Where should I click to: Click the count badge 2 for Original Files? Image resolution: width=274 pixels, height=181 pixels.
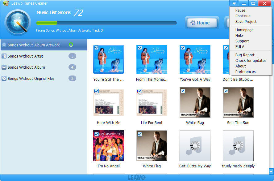pos(72,78)
